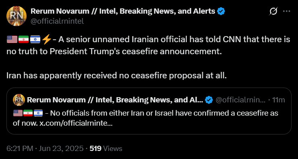
Task: Open the quoted post author name
Action: (x=115, y=100)
